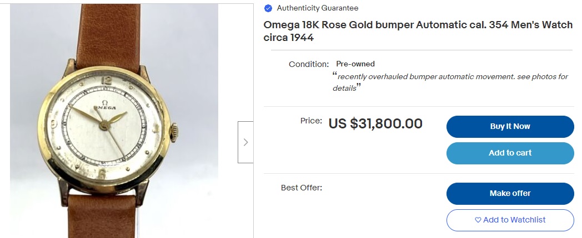This screenshot has width=582, height=238.
Task: Click the heart icon in the Watchlist button
Action: point(478,220)
